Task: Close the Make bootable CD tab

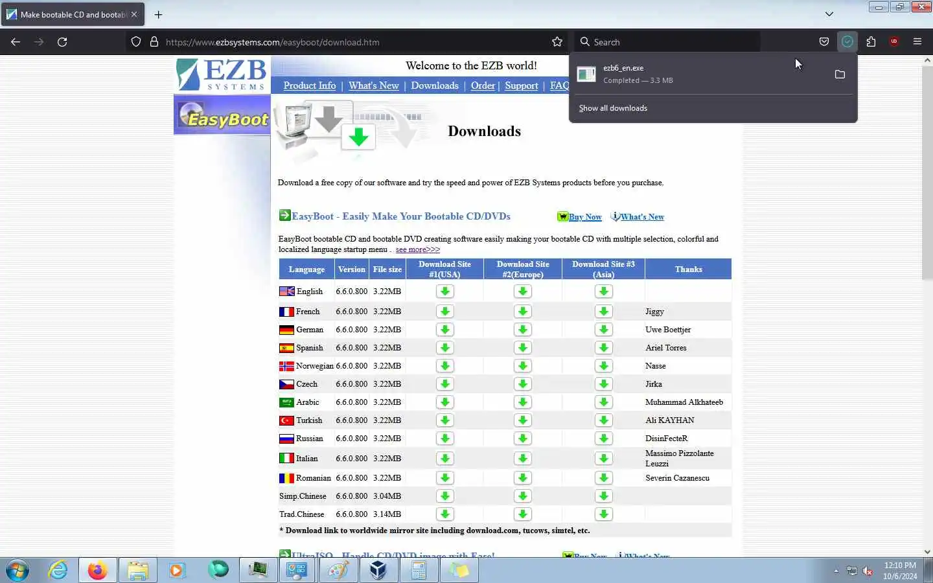Action: click(134, 14)
